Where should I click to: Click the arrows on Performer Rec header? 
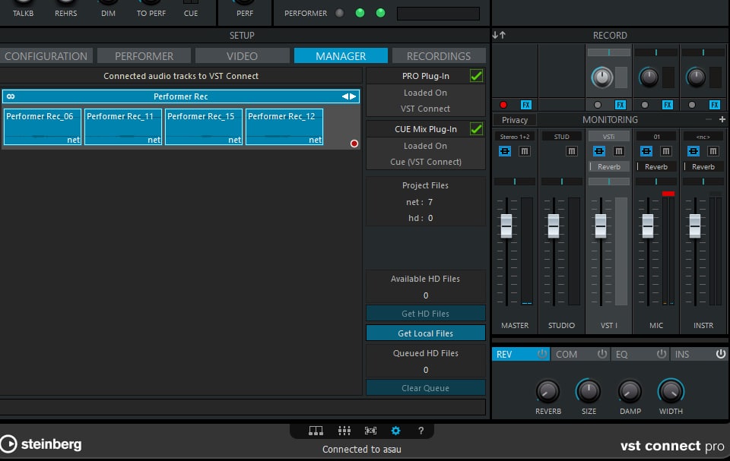click(x=349, y=96)
